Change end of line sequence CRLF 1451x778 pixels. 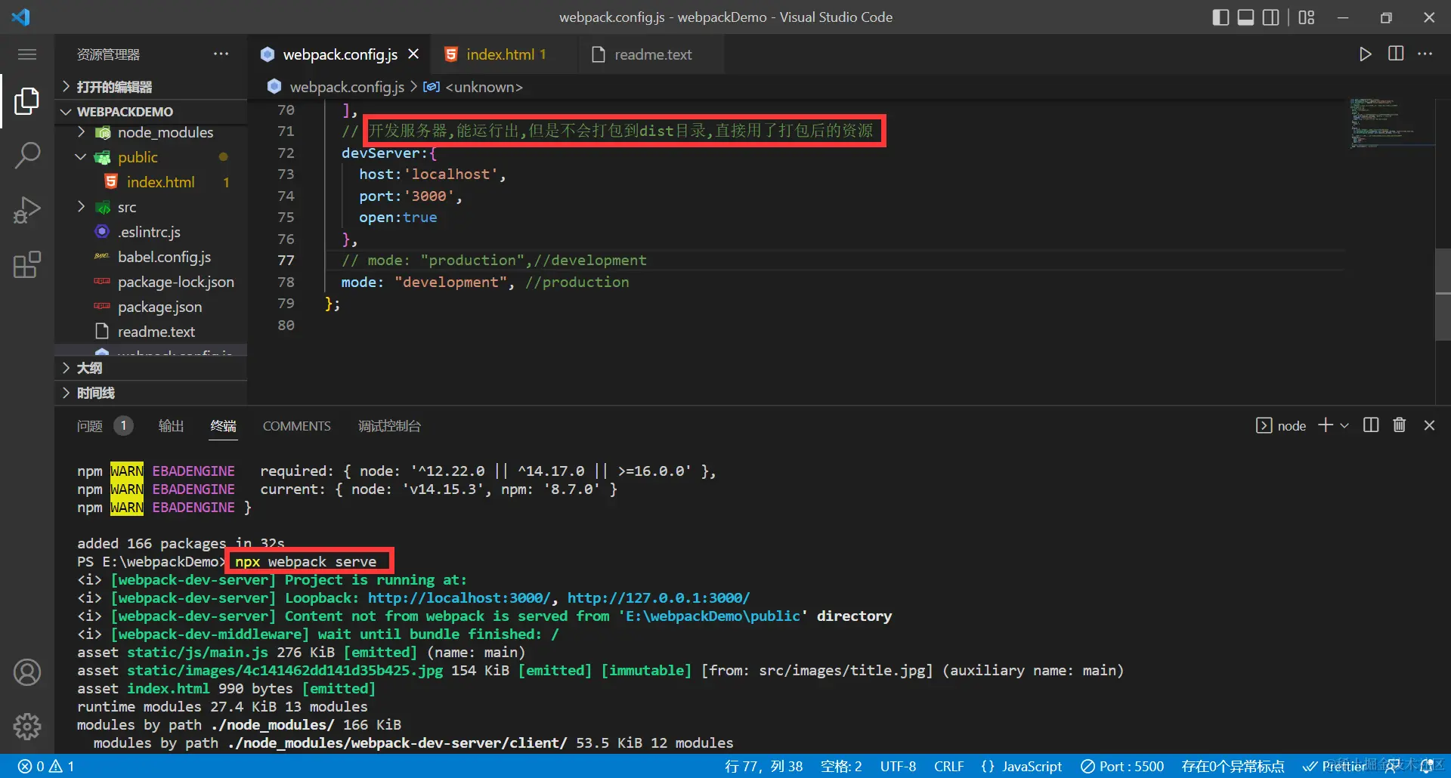[x=948, y=766]
